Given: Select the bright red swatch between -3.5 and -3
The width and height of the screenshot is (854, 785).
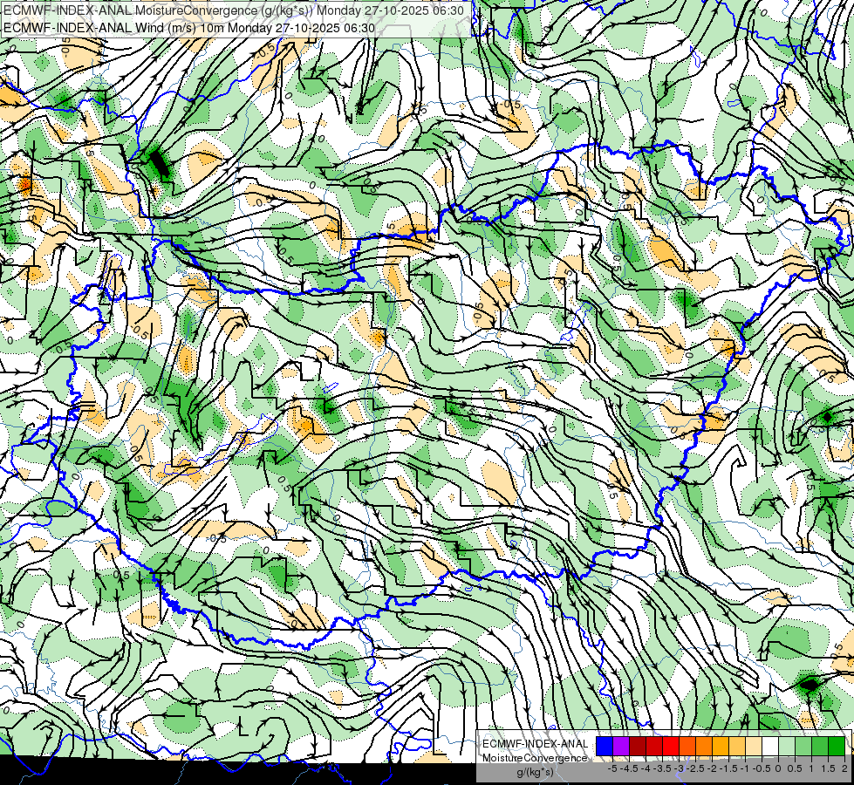Looking at the screenshot, I should 671,746.
